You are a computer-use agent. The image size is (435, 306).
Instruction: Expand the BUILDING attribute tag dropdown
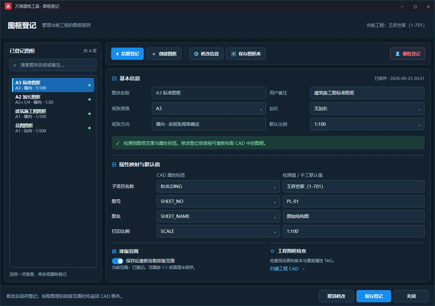218,186
